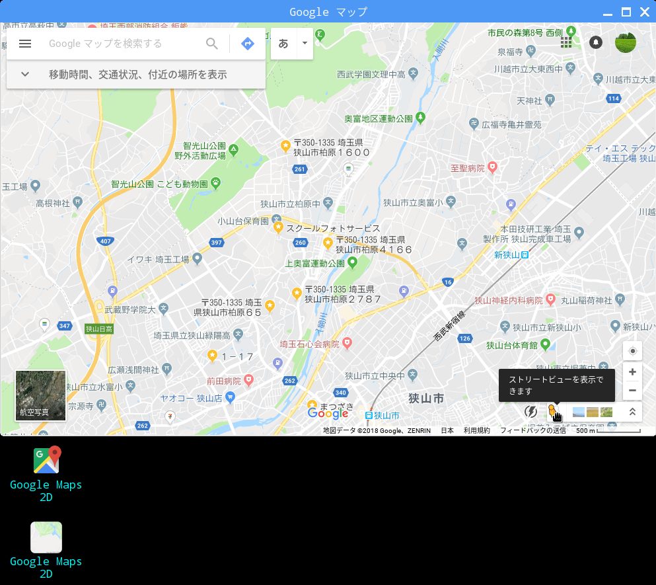Click the 本田技研工業 factory marker
656x585 pixels.
pyautogui.click(x=579, y=233)
